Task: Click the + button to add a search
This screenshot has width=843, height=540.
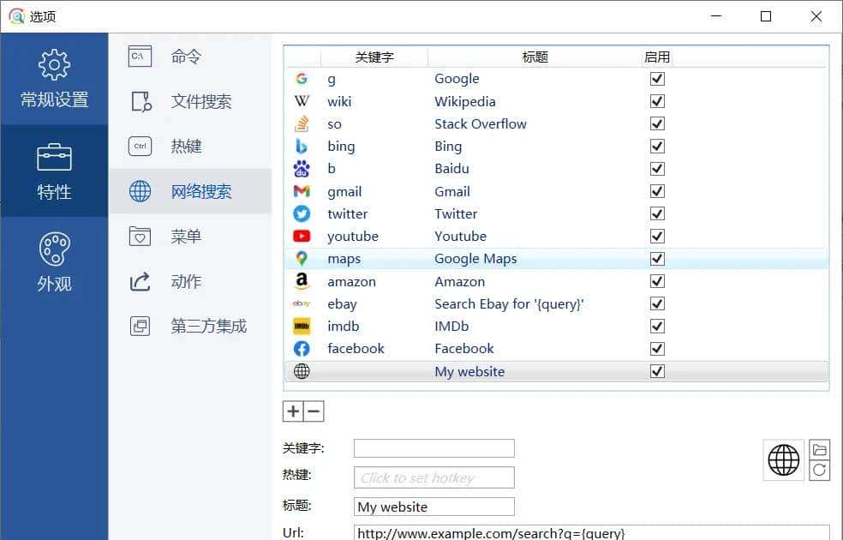Action: 292,411
